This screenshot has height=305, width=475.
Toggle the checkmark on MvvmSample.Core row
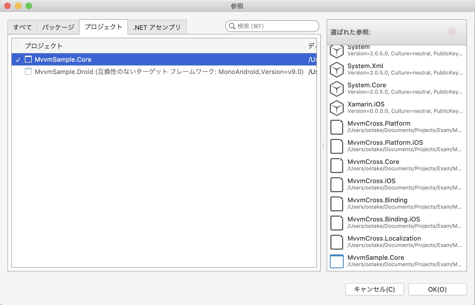pyautogui.click(x=18, y=60)
